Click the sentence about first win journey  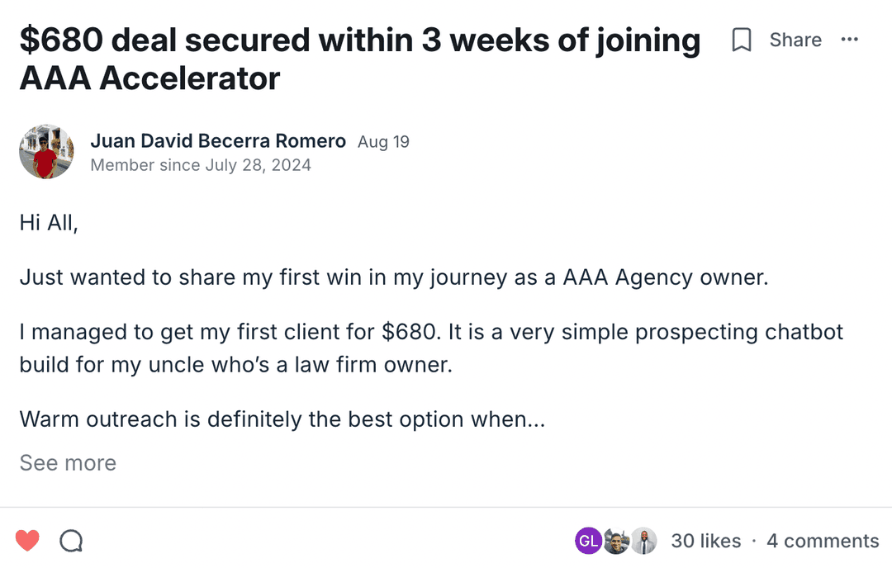[x=393, y=277]
